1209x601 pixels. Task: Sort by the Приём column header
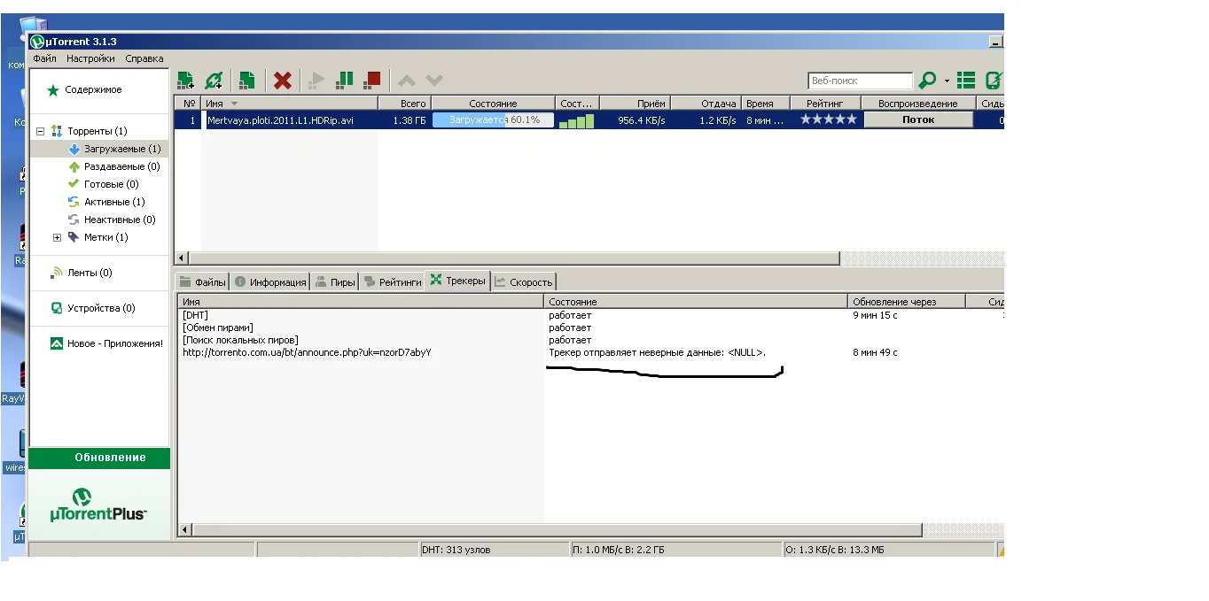[635, 104]
